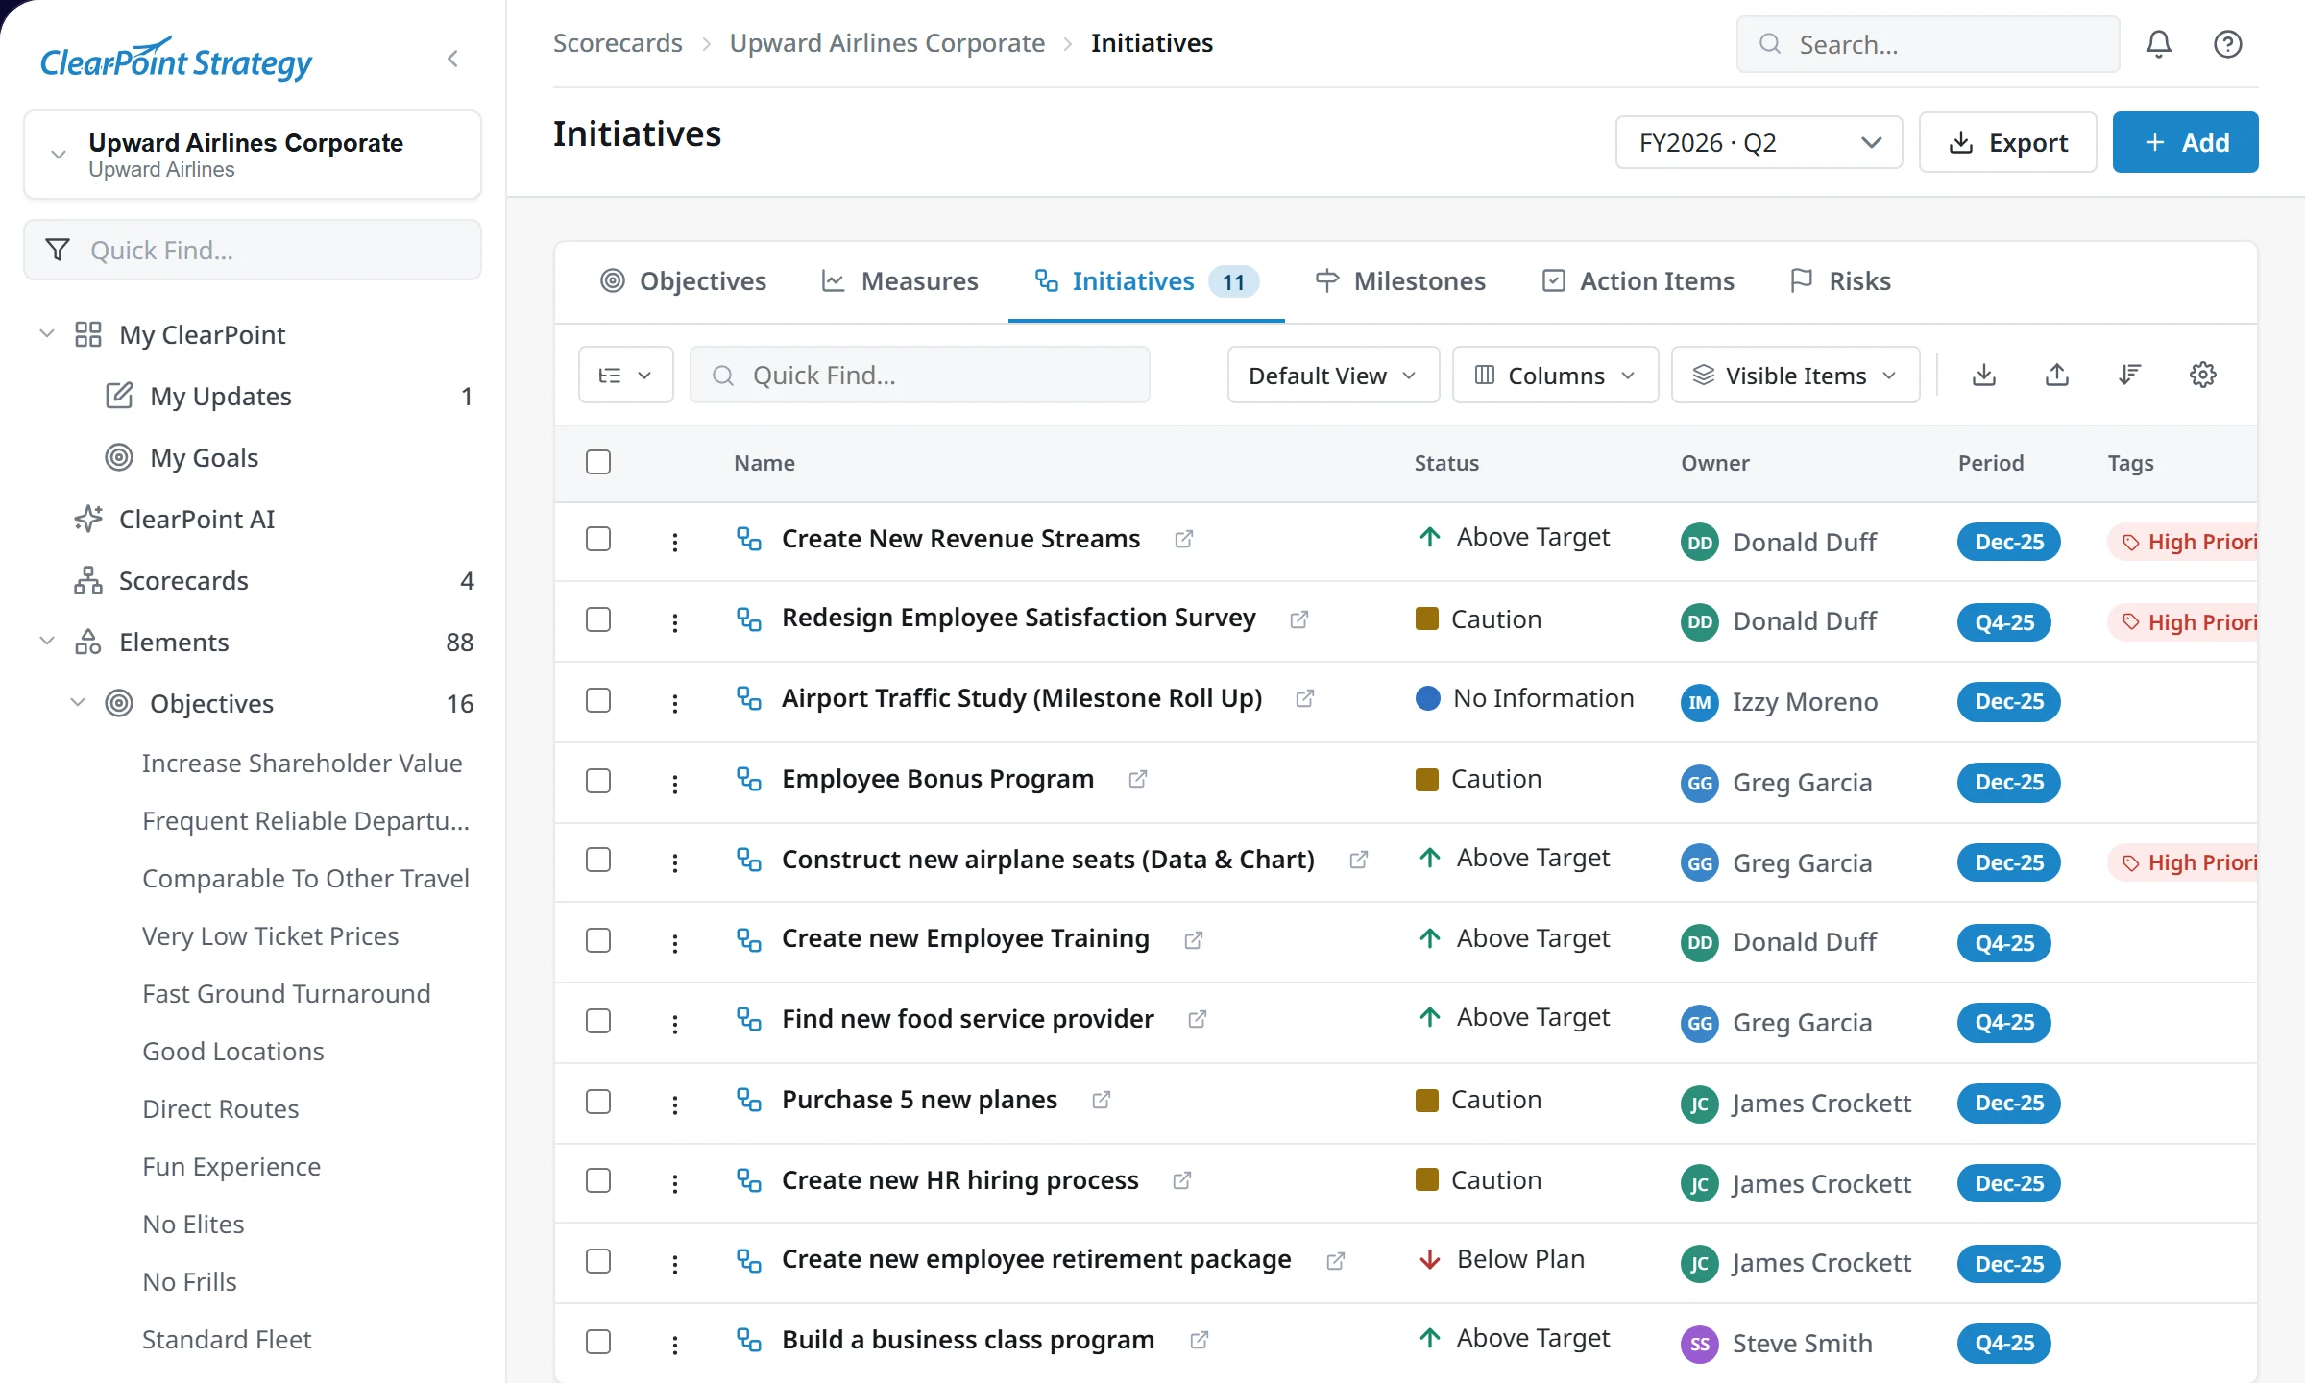Check the box for Create New Revenue Streams
Viewport: 2305px width, 1383px height.
[x=598, y=539]
